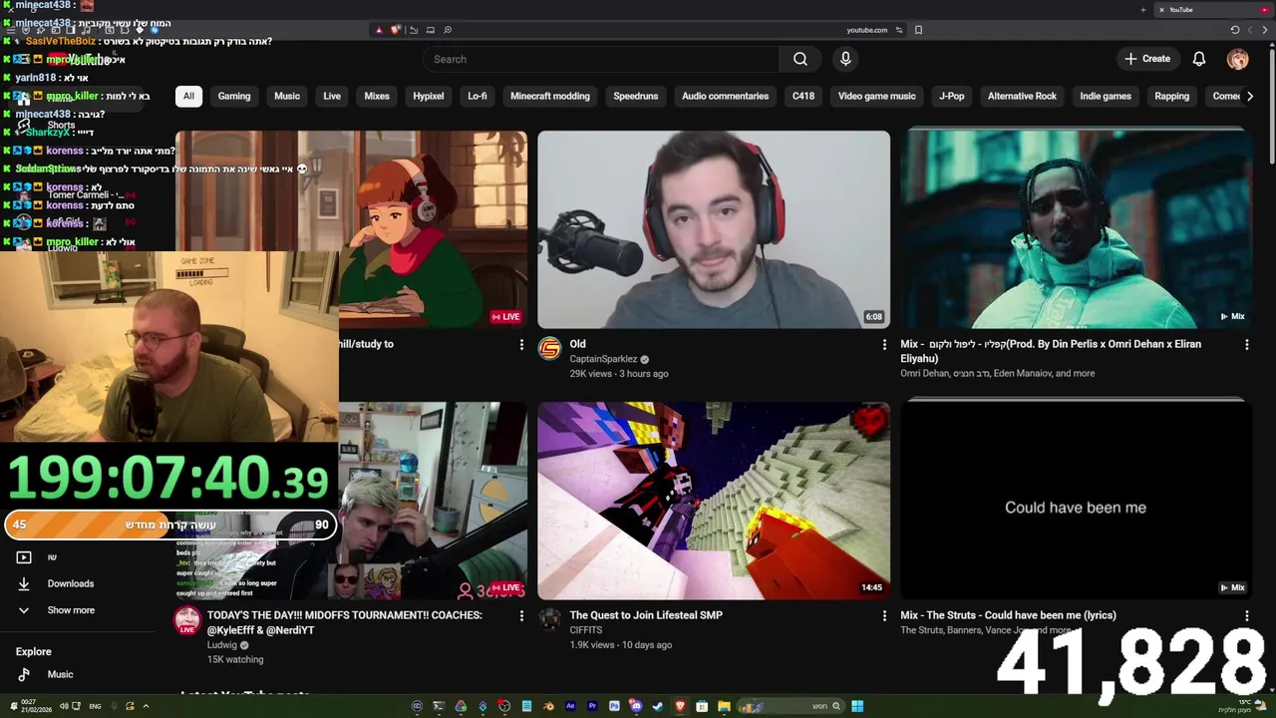The image size is (1276, 718).
Task: Select the All filter chip
Action: click(x=188, y=96)
